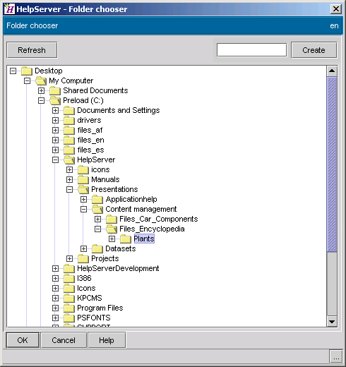Click the HelpServer open-folder icon
Image resolution: width=346 pixels, height=367 pixels.
point(69,160)
